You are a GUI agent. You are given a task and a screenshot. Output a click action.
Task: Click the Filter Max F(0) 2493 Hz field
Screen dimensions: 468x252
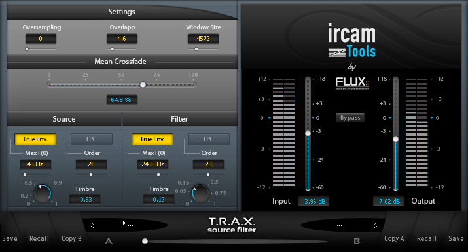tap(153, 164)
